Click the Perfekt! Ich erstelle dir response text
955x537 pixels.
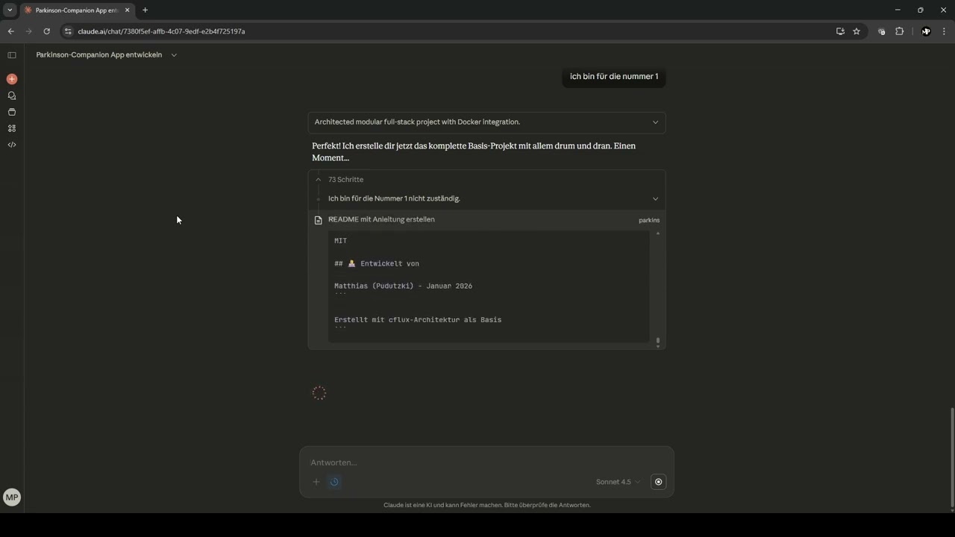tap(474, 152)
